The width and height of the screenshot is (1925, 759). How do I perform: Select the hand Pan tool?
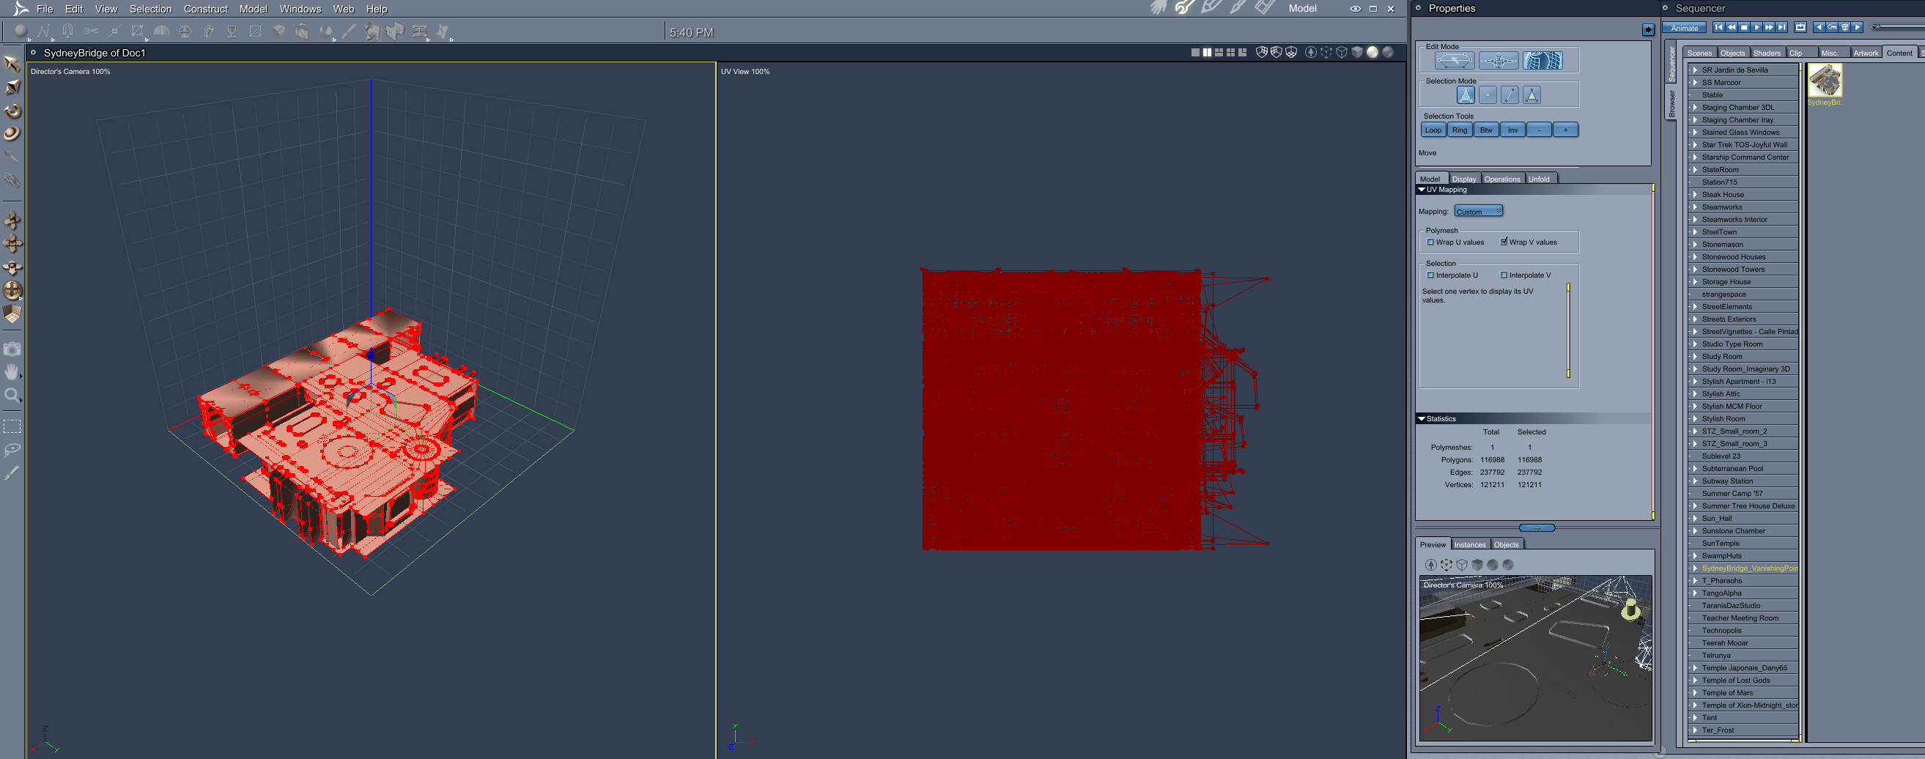point(12,371)
